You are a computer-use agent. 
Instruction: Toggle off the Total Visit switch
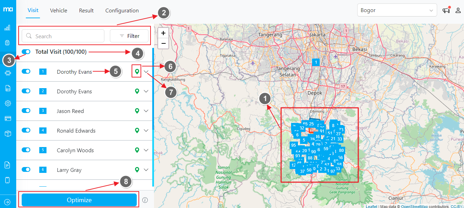pos(26,52)
